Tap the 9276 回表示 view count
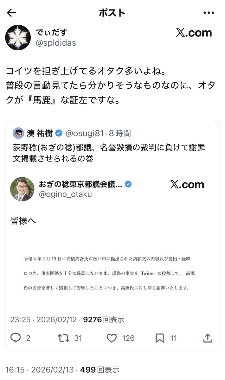 (104, 320)
